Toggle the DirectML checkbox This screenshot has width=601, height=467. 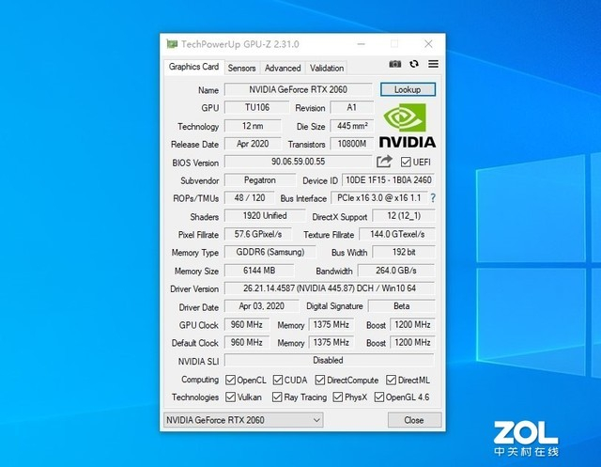pos(391,380)
